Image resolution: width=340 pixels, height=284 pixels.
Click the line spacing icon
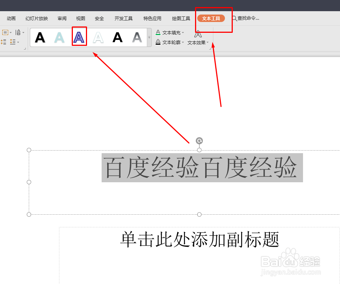point(13,42)
